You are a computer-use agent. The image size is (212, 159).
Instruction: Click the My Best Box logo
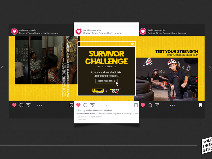point(115,91)
